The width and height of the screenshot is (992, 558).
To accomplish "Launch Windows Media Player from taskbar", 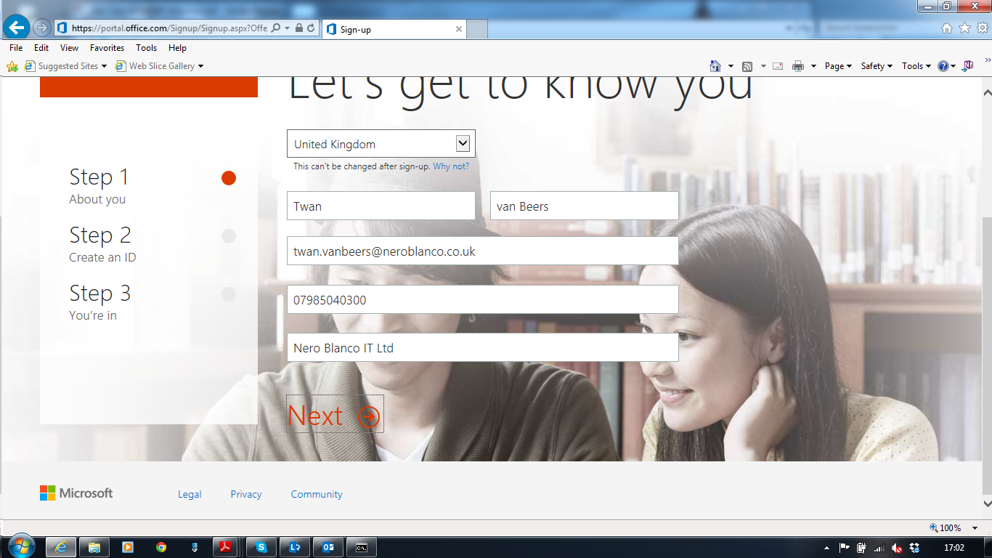I will (128, 547).
